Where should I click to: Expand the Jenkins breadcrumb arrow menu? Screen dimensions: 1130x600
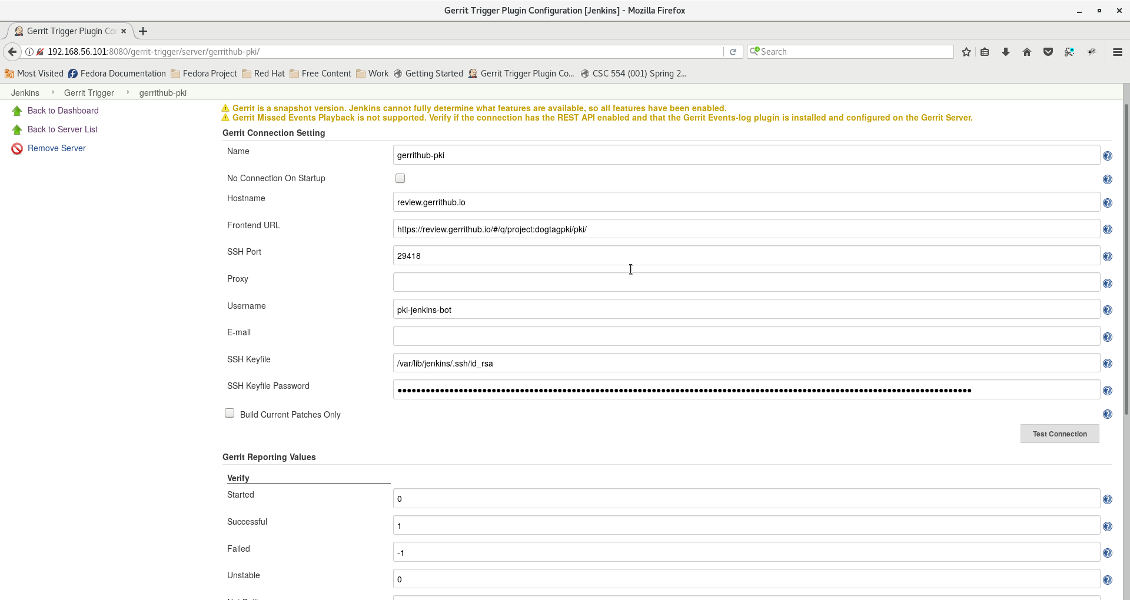point(53,92)
